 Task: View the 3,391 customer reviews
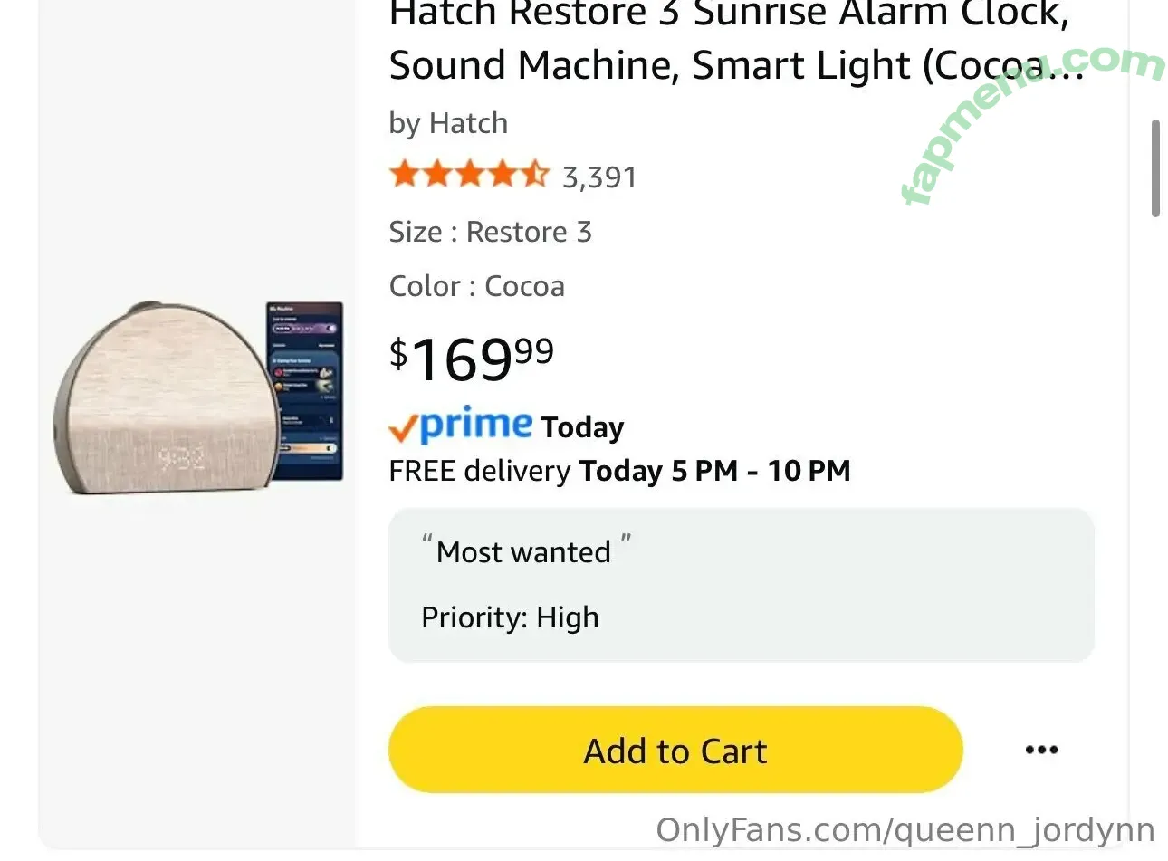(599, 177)
